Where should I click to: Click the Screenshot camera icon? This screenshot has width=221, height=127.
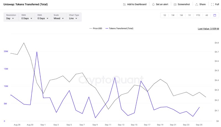coord(175,4)
